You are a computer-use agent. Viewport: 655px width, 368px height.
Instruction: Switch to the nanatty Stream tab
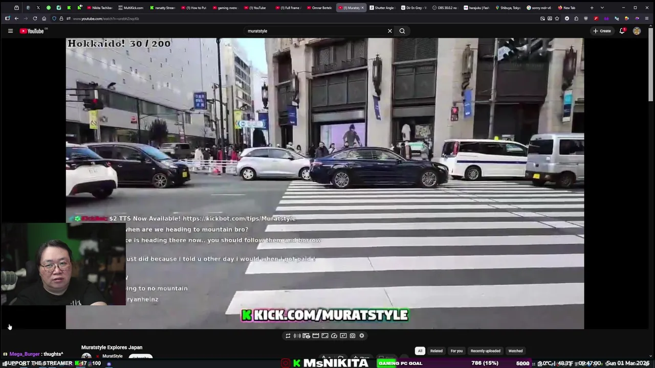tap(162, 8)
